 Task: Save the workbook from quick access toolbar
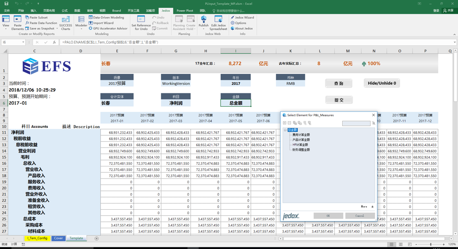coord(7,3)
